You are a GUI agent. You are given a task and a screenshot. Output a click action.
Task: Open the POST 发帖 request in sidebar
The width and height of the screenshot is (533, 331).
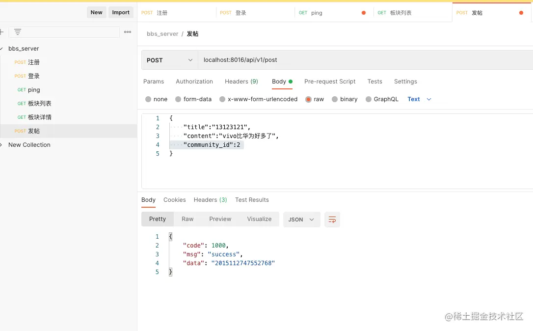click(68, 131)
